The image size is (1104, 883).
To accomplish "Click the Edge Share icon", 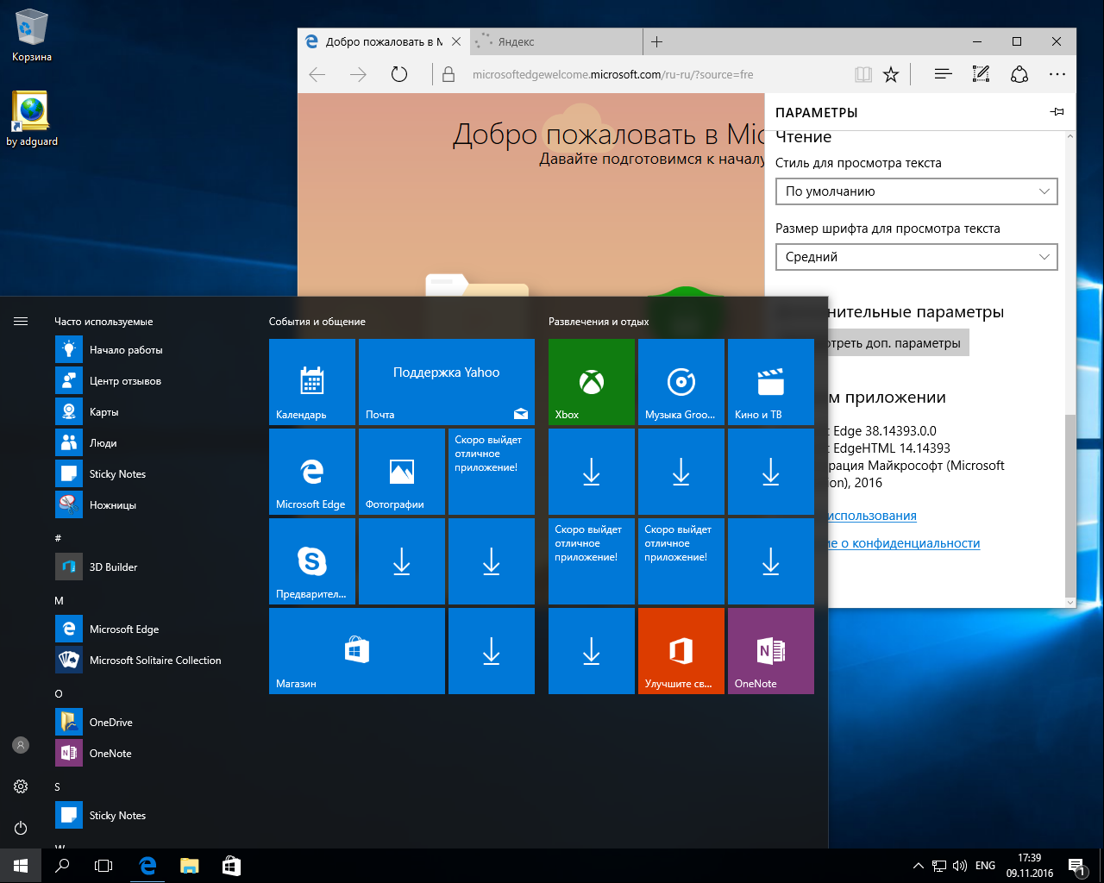I will coord(1019,75).
